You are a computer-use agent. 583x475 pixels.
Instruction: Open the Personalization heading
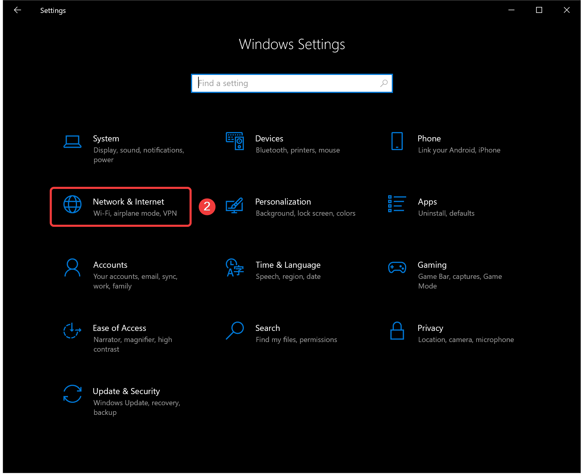click(x=283, y=202)
